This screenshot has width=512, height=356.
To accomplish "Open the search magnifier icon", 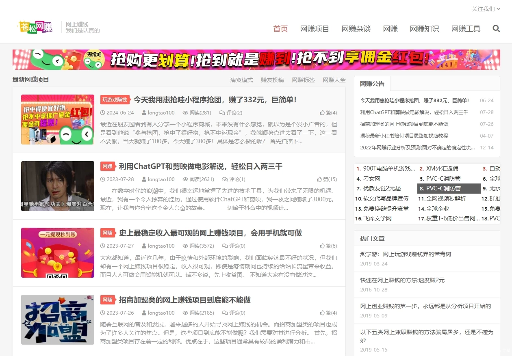I will pos(496,28).
